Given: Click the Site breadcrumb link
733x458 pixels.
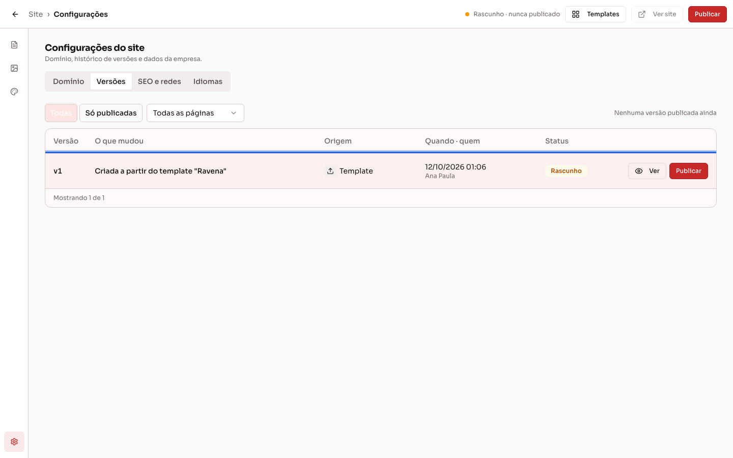Looking at the screenshot, I should coord(36,14).
